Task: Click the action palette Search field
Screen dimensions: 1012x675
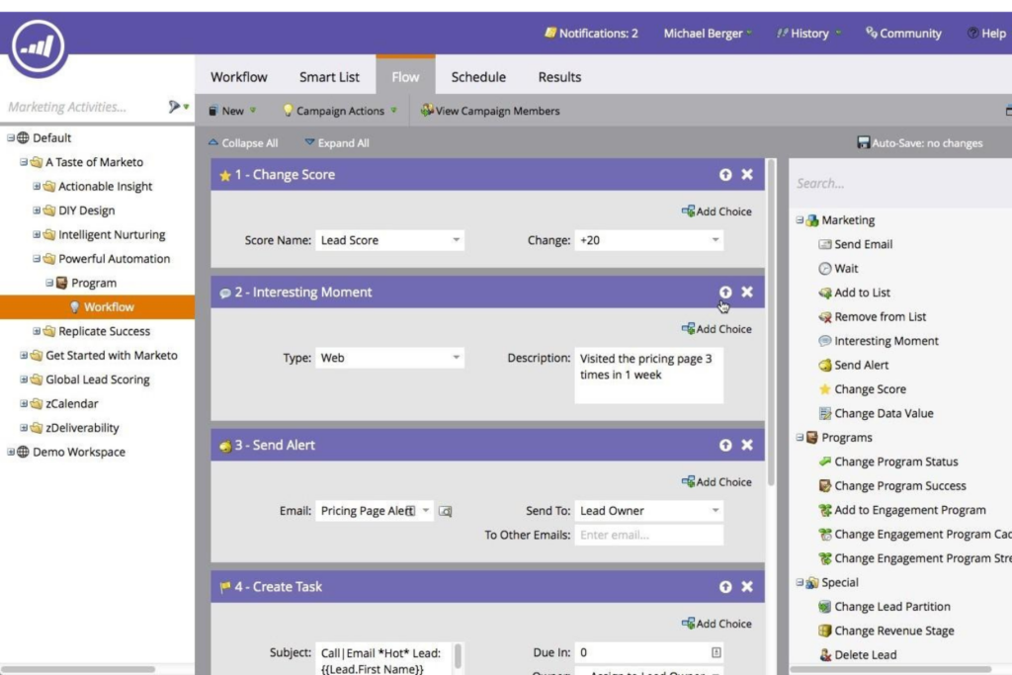Action: click(x=900, y=184)
